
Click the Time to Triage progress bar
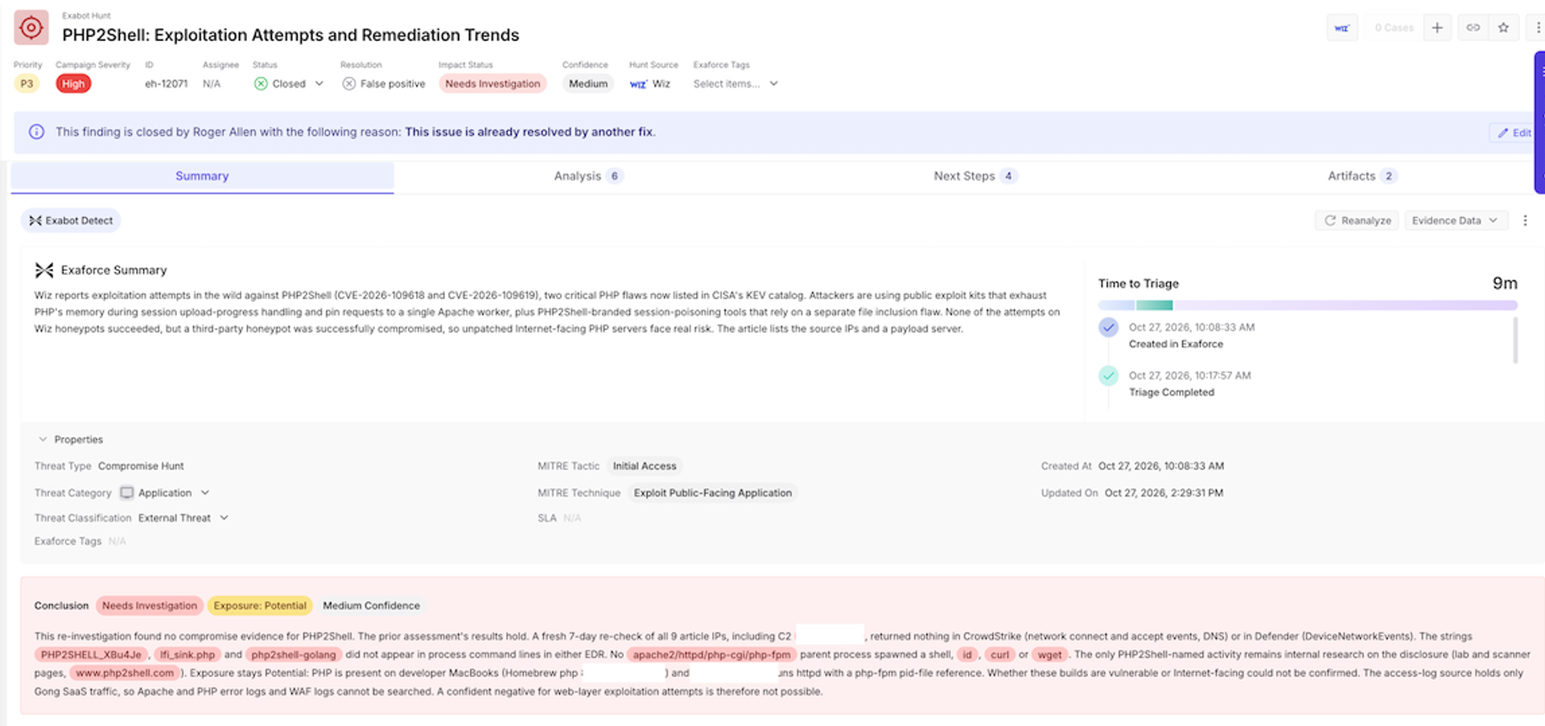tap(1308, 306)
